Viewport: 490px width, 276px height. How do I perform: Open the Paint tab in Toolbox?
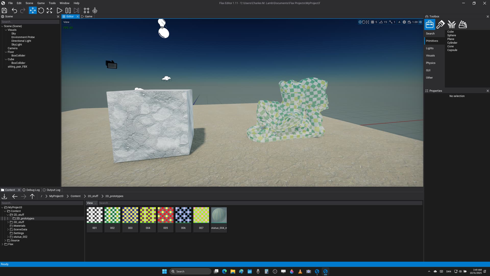pos(440,25)
